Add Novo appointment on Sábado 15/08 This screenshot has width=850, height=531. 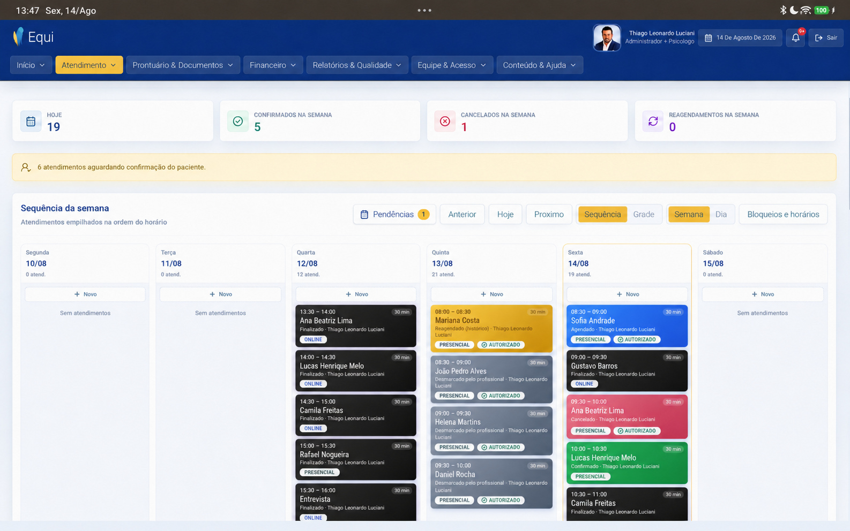pos(762,294)
